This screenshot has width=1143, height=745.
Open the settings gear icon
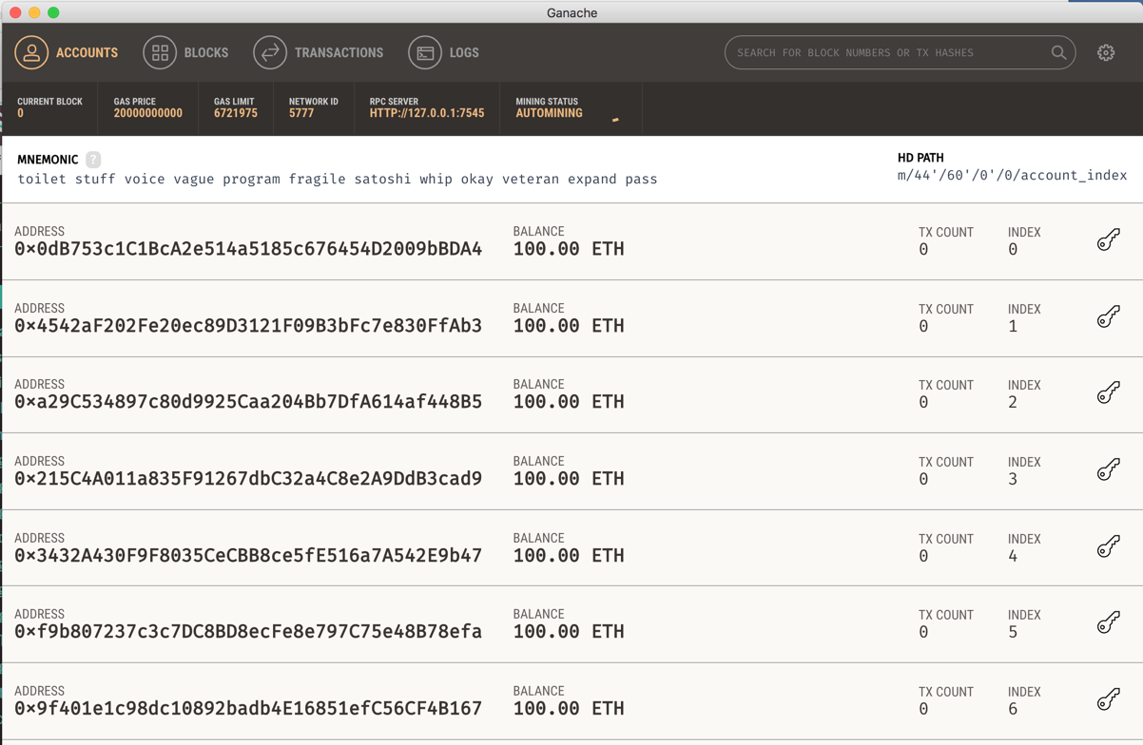click(x=1105, y=53)
